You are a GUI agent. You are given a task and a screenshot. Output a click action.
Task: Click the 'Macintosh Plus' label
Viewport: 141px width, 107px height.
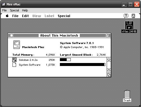[x=33, y=47]
